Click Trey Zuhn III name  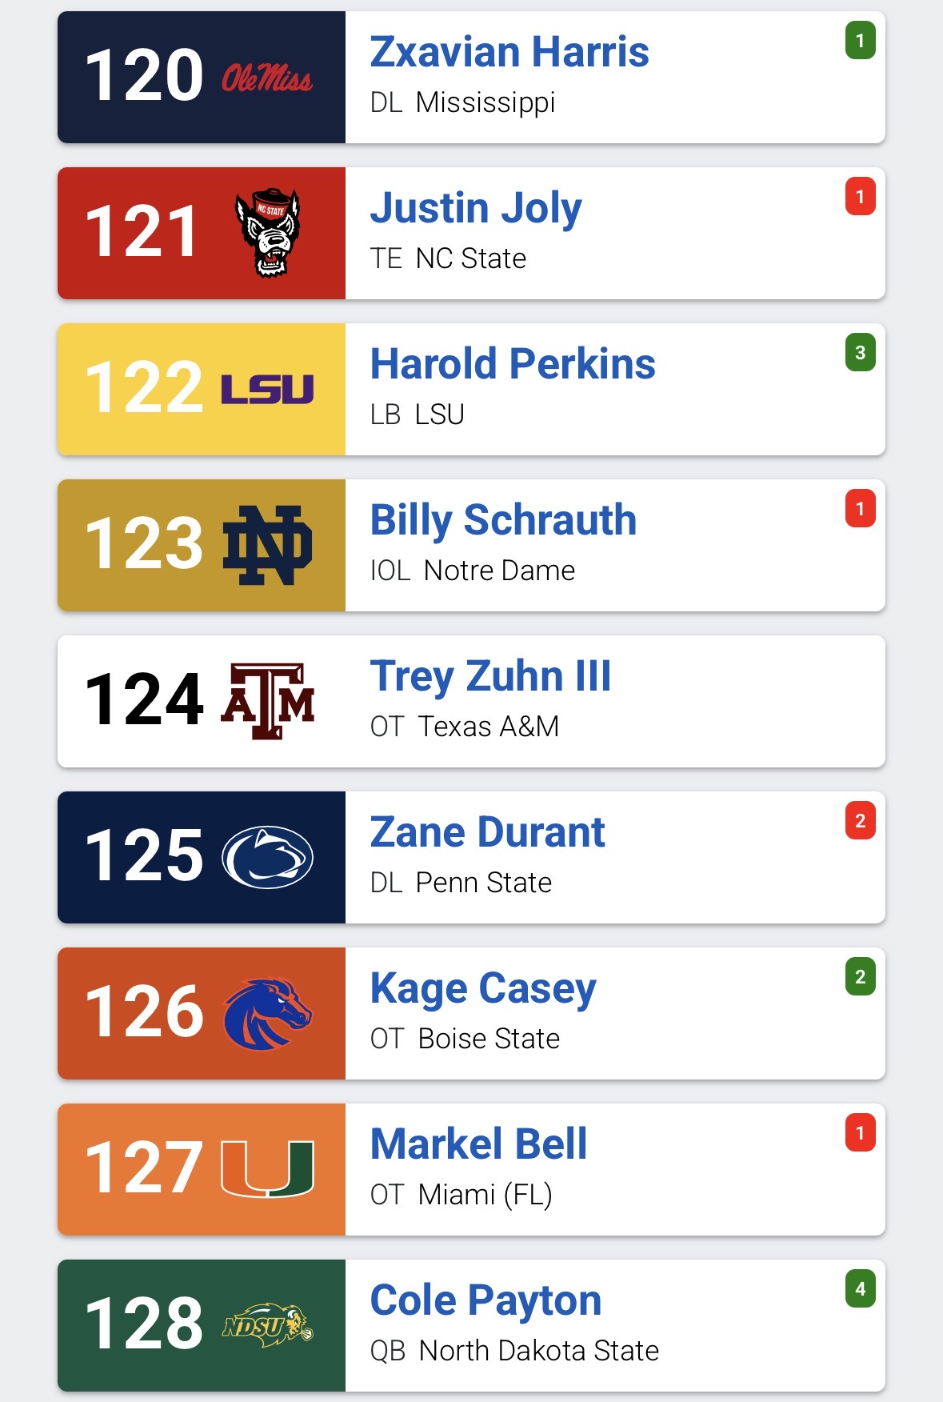490,676
